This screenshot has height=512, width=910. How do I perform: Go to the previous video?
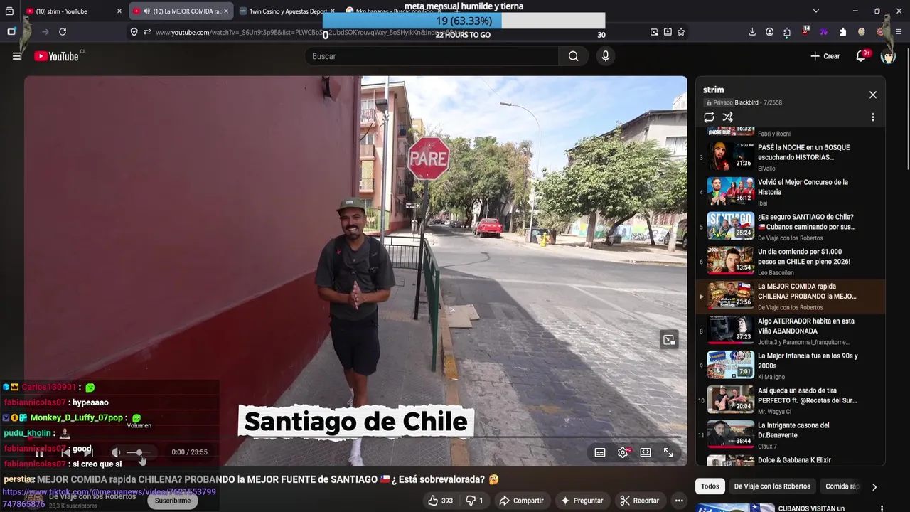[x=65, y=452]
